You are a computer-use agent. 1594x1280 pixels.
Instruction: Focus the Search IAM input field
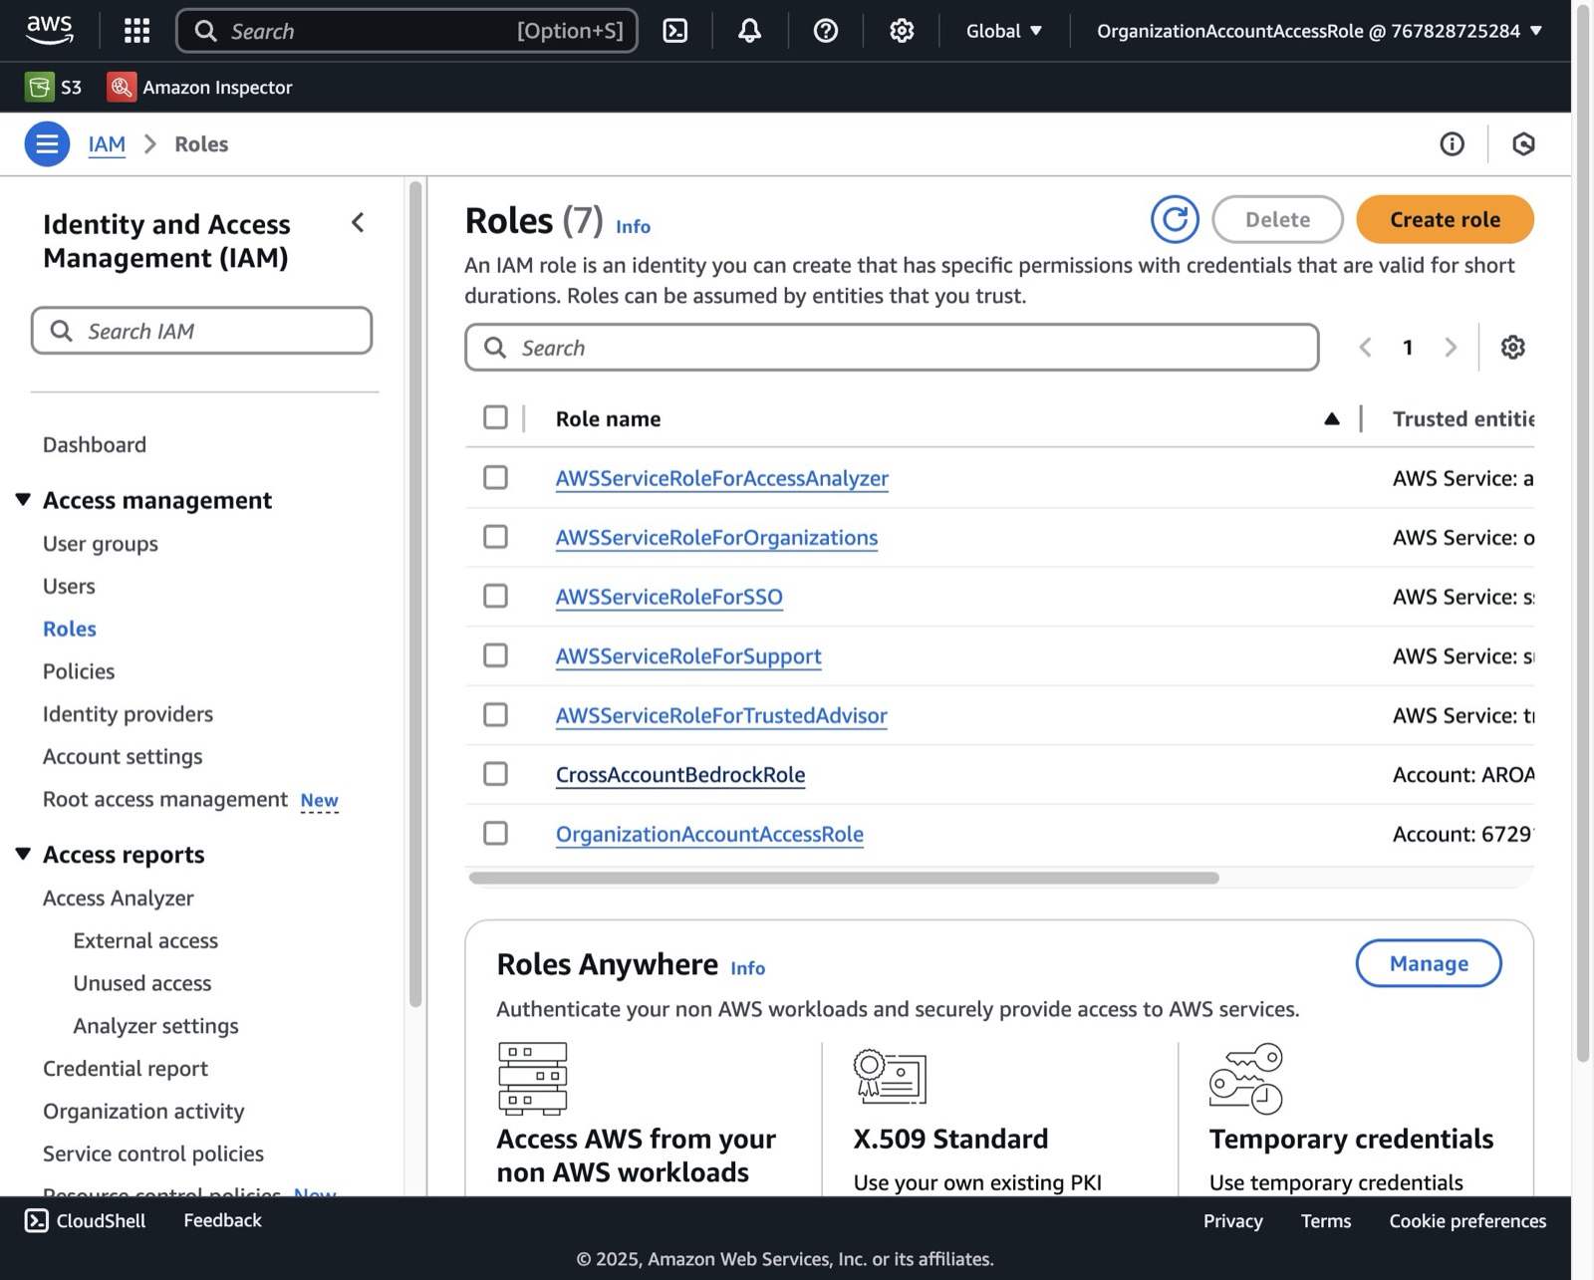pos(201,331)
